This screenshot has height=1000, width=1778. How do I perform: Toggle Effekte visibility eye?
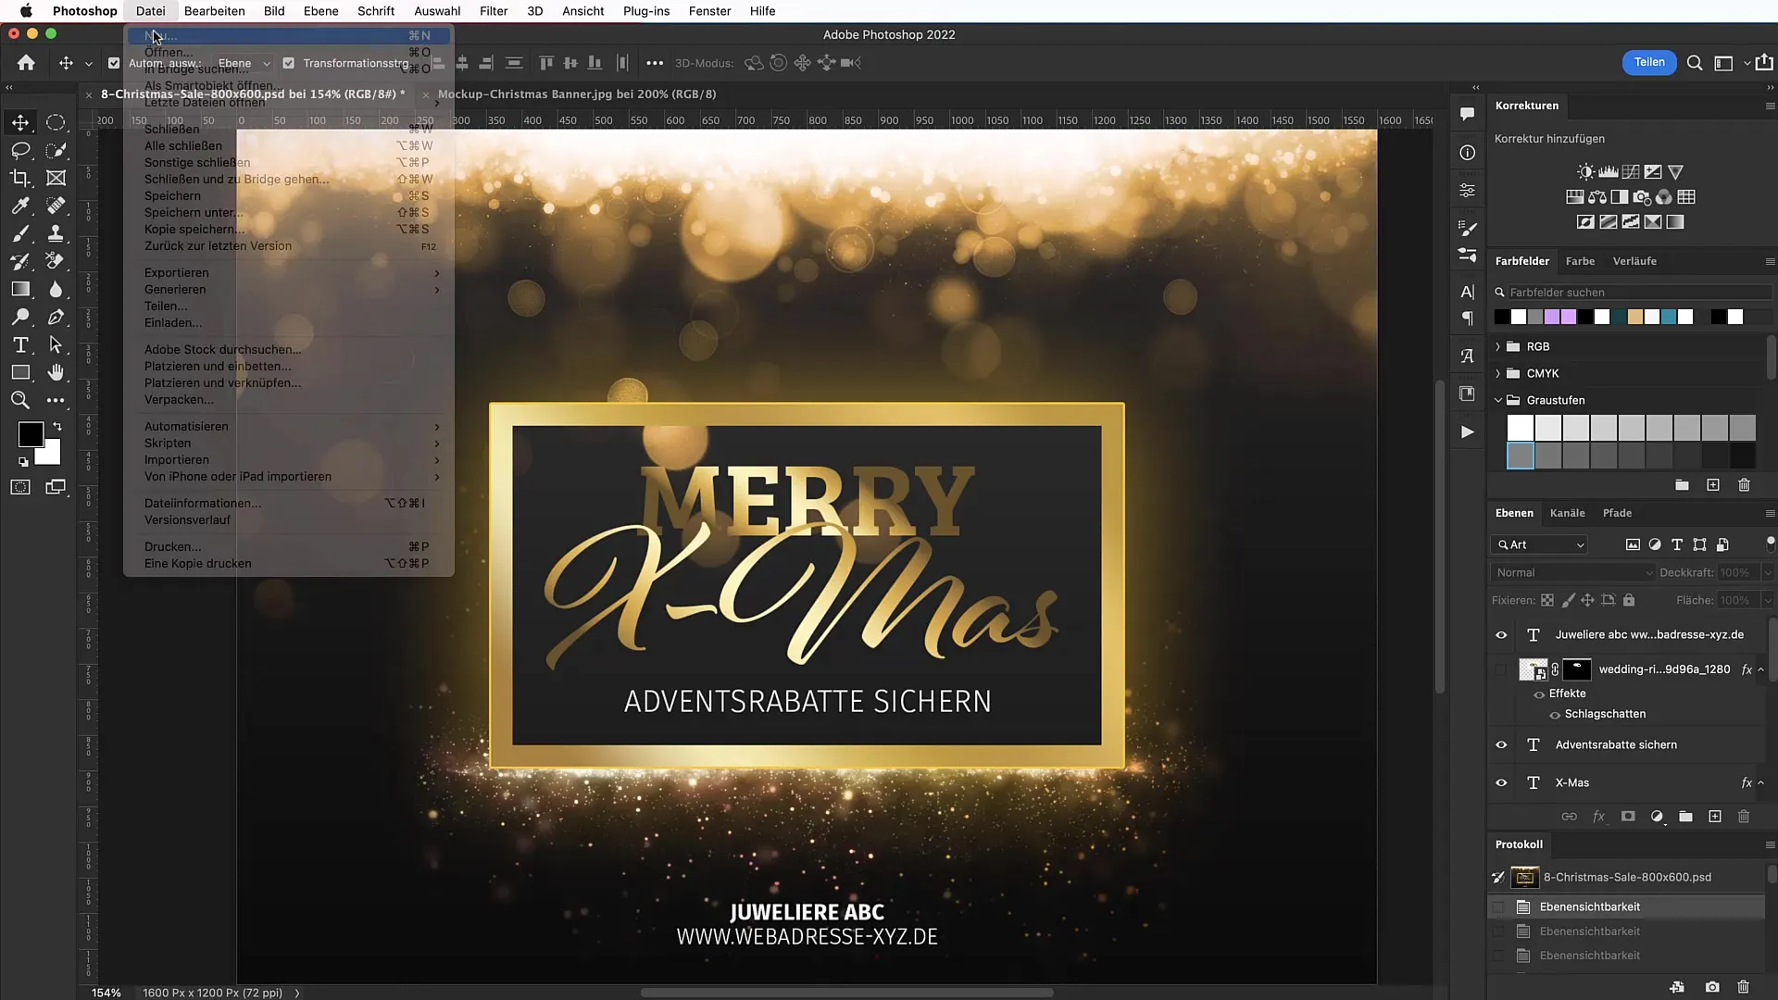[1539, 694]
